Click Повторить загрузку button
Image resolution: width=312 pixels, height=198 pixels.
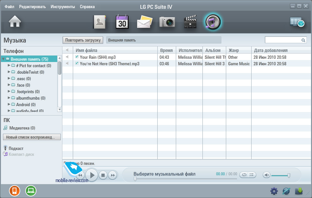point(83,40)
